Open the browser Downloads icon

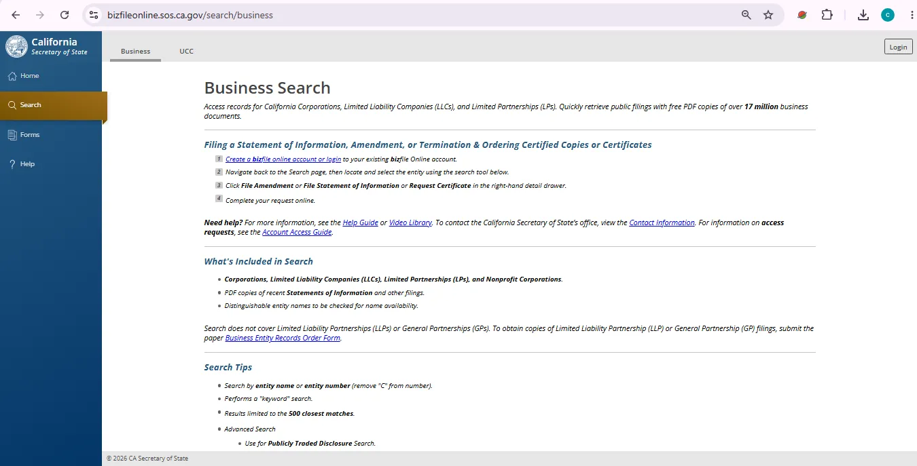[863, 15]
